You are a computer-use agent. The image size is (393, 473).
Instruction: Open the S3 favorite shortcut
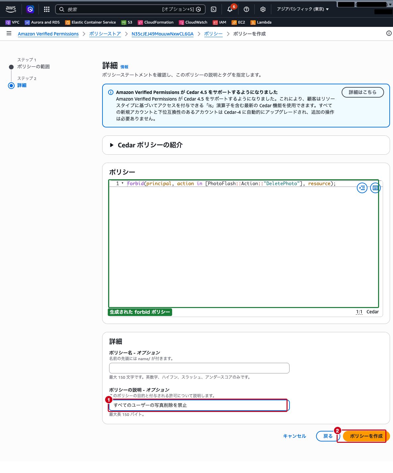127,22
